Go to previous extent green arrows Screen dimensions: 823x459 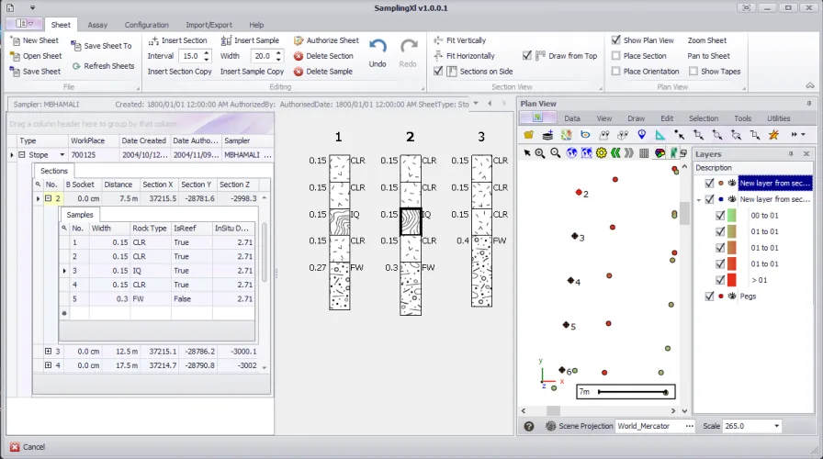pos(615,153)
